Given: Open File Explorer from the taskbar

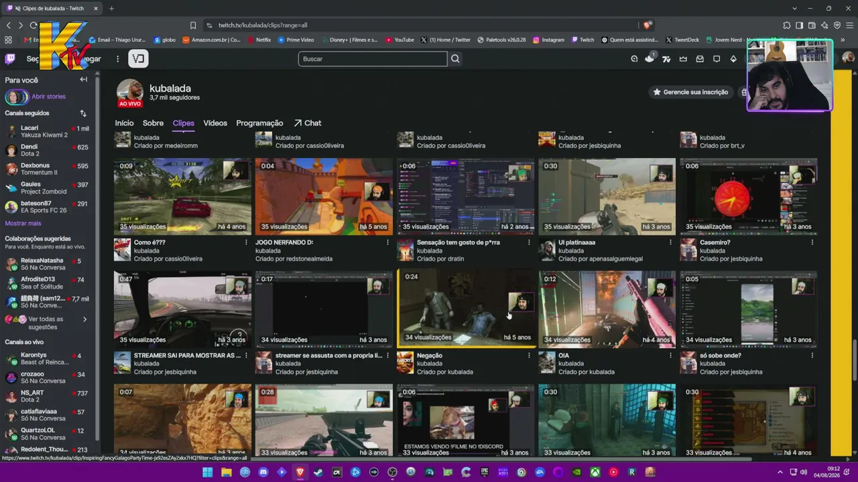Looking at the screenshot, I should pyautogui.click(x=227, y=472).
